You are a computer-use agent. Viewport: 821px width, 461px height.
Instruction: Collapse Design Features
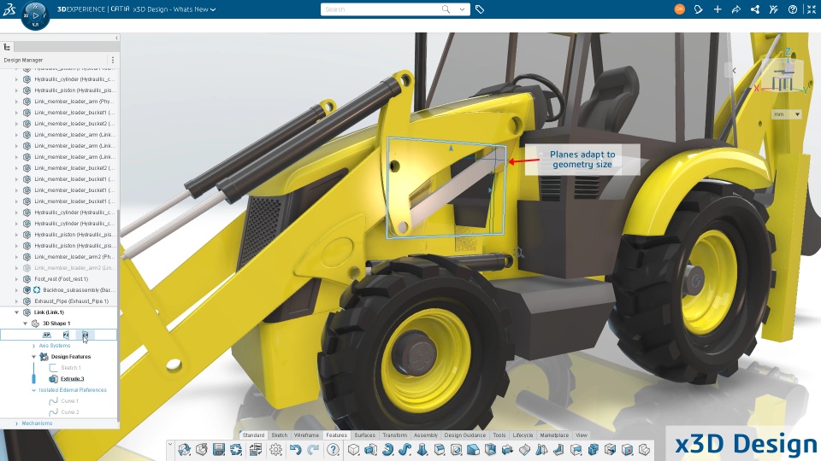click(34, 357)
